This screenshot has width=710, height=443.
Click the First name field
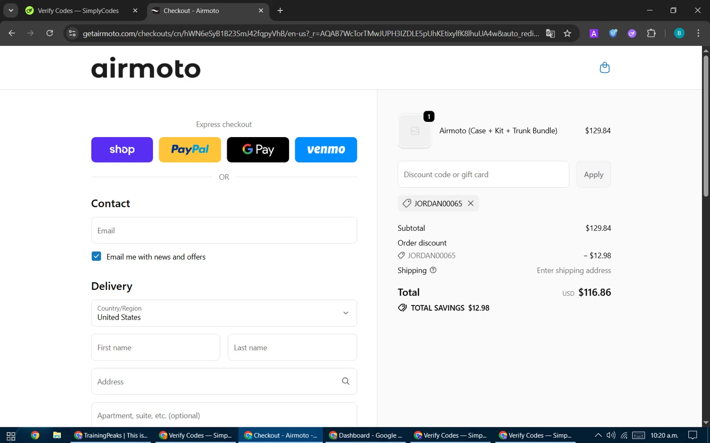coord(156,347)
